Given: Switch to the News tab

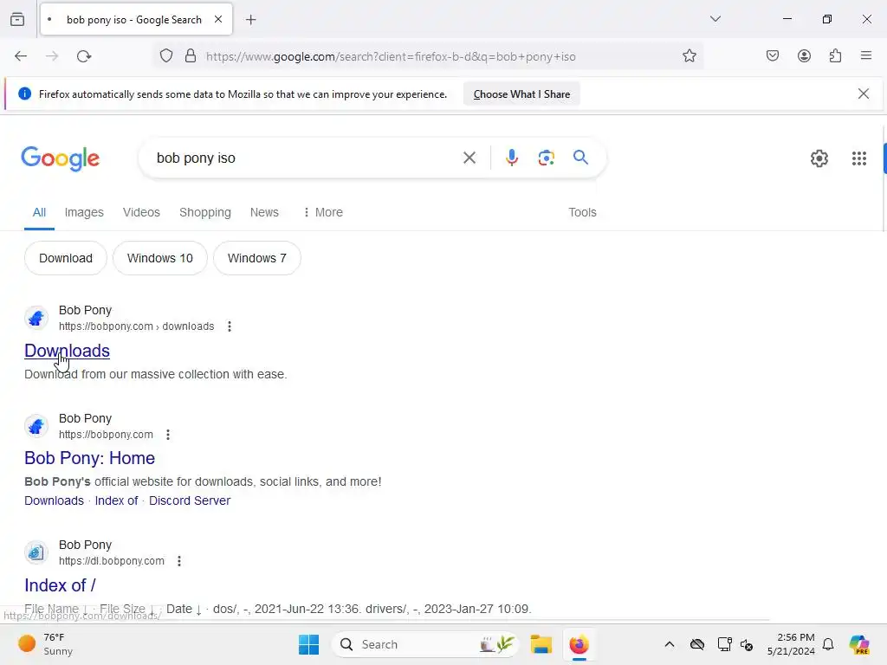Looking at the screenshot, I should pos(264,213).
